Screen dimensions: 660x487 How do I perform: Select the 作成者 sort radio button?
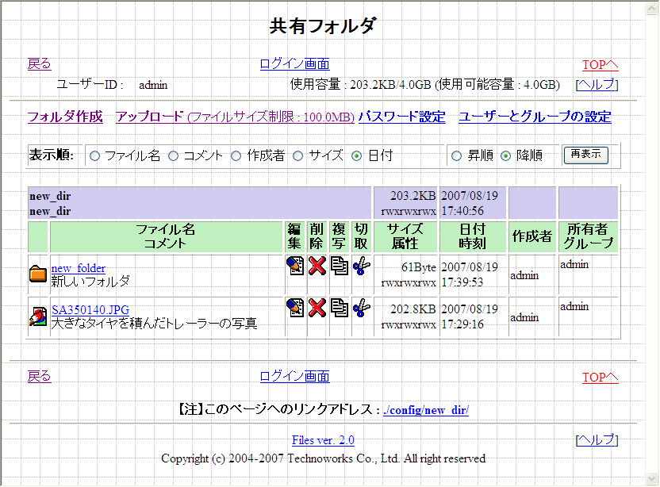(236, 156)
